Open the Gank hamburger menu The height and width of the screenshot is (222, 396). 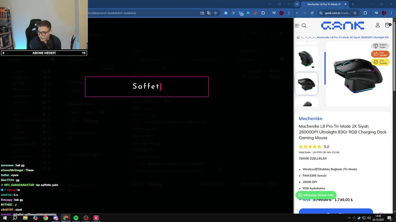point(297,26)
